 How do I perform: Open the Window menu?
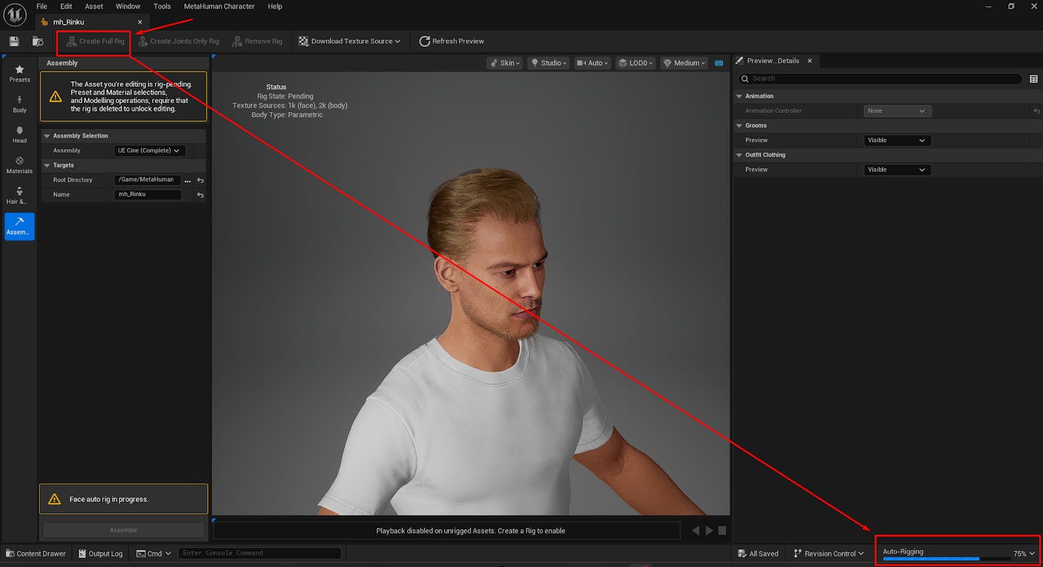pos(128,7)
